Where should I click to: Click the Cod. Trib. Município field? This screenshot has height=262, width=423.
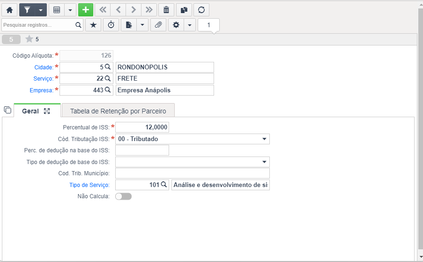point(193,173)
